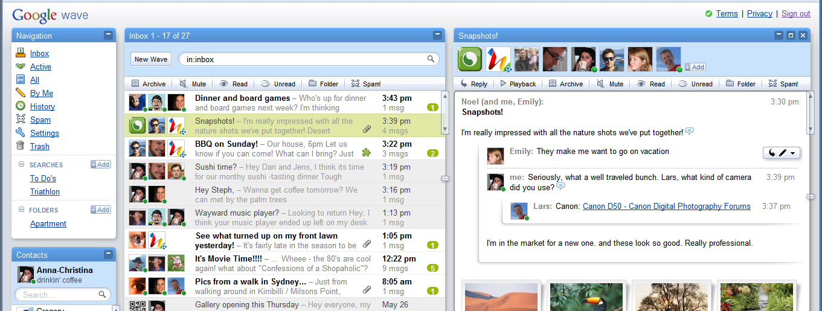Click the paperclip icon on Snapshots! row
The image size is (822, 311).
367,130
